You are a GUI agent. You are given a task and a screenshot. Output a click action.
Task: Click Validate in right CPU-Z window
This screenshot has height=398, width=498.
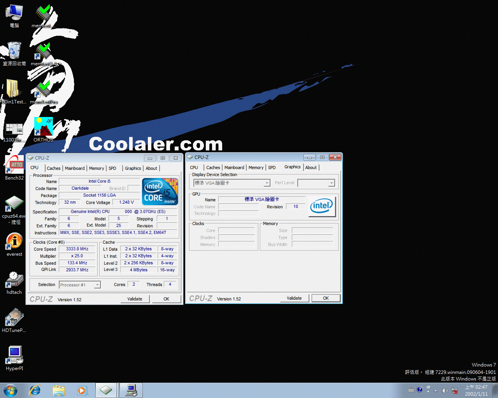(x=295, y=298)
